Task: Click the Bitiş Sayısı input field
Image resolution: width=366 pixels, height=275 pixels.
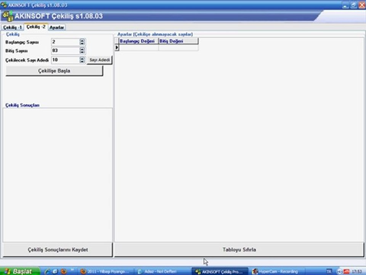Action: point(65,50)
